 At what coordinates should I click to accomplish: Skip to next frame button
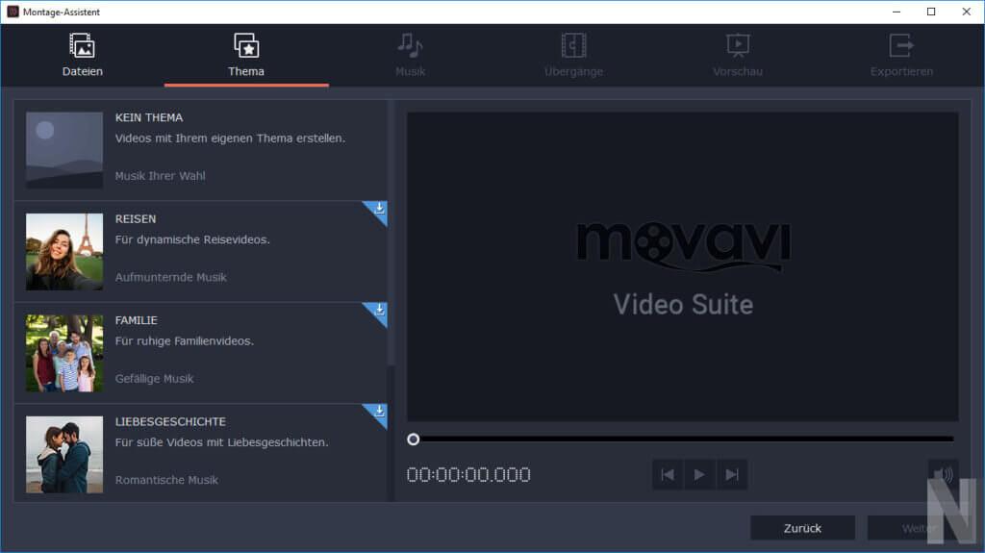pos(732,474)
